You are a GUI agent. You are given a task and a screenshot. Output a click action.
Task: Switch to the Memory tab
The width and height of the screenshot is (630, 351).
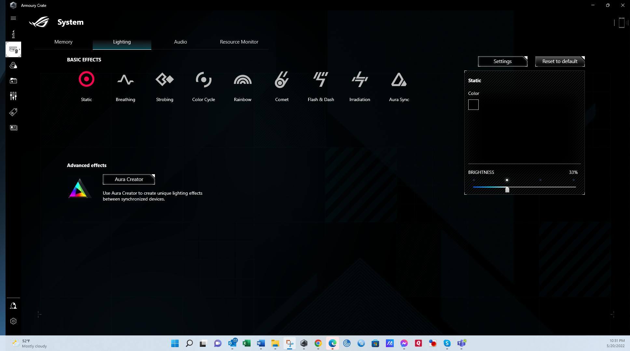tap(63, 42)
